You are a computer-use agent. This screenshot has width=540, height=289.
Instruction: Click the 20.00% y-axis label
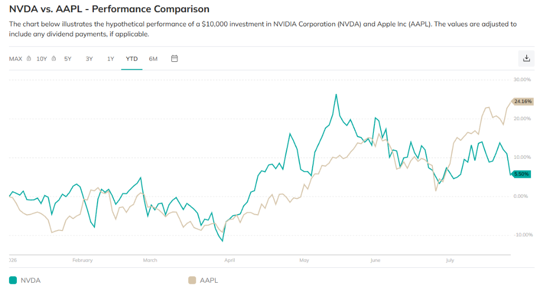click(x=522, y=119)
